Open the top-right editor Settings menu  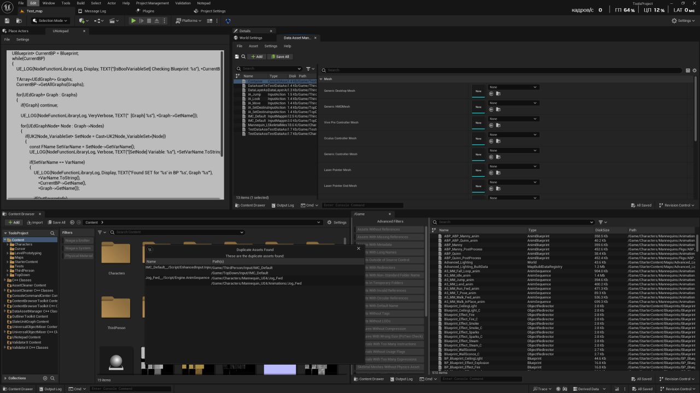[684, 21]
